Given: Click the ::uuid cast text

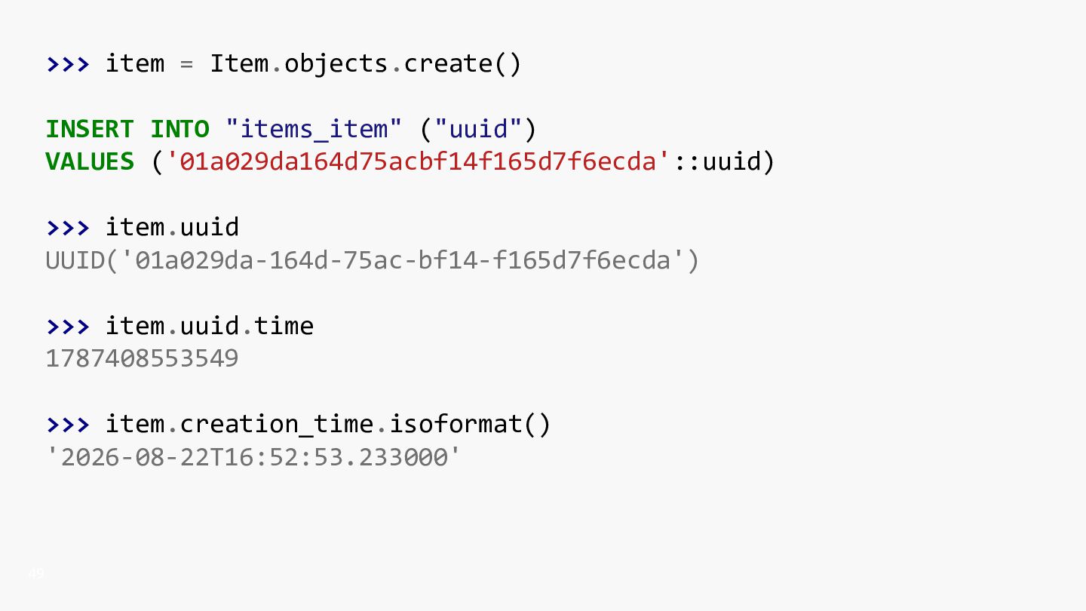Looking at the screenshot, I should (716, 162).
